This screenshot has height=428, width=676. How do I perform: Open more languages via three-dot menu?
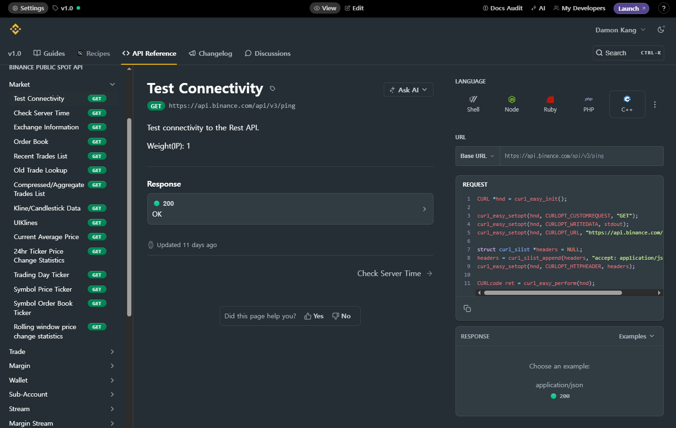654,105
